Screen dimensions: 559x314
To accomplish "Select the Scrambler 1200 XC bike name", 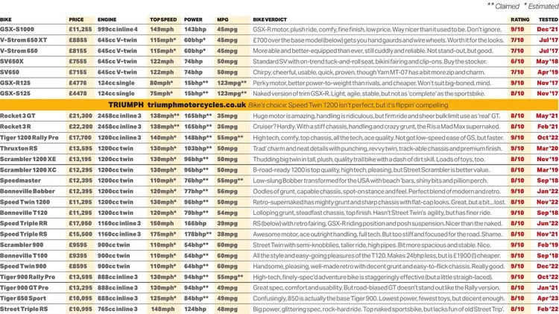I will (x=28, y=169).
